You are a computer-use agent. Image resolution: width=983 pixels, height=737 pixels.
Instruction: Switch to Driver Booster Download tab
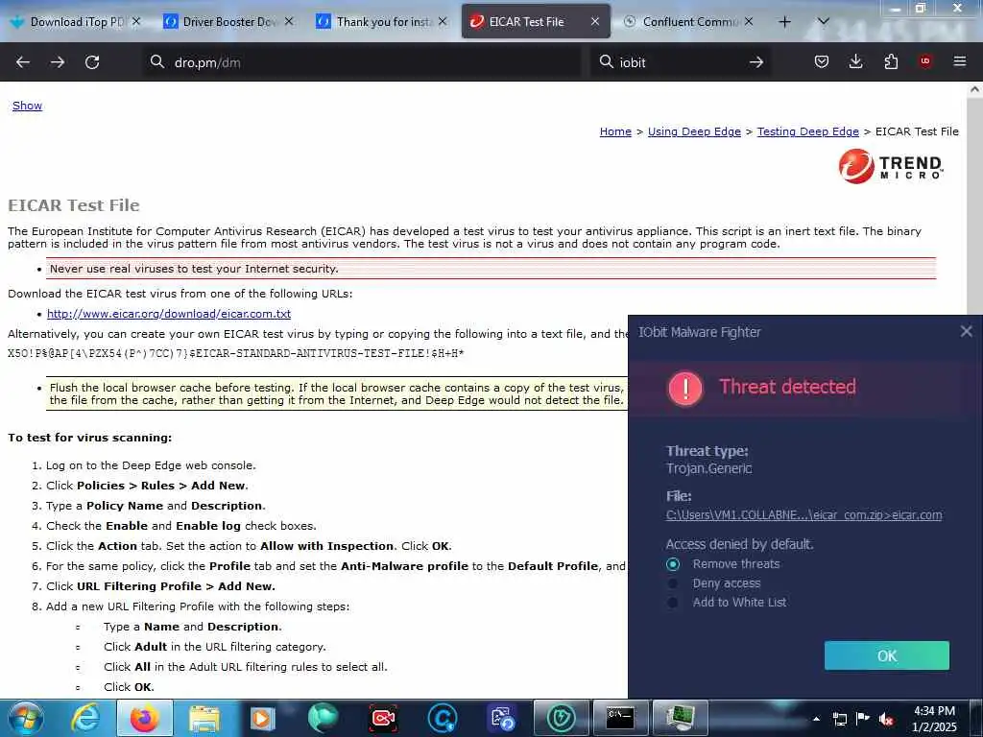click(228, 22)
